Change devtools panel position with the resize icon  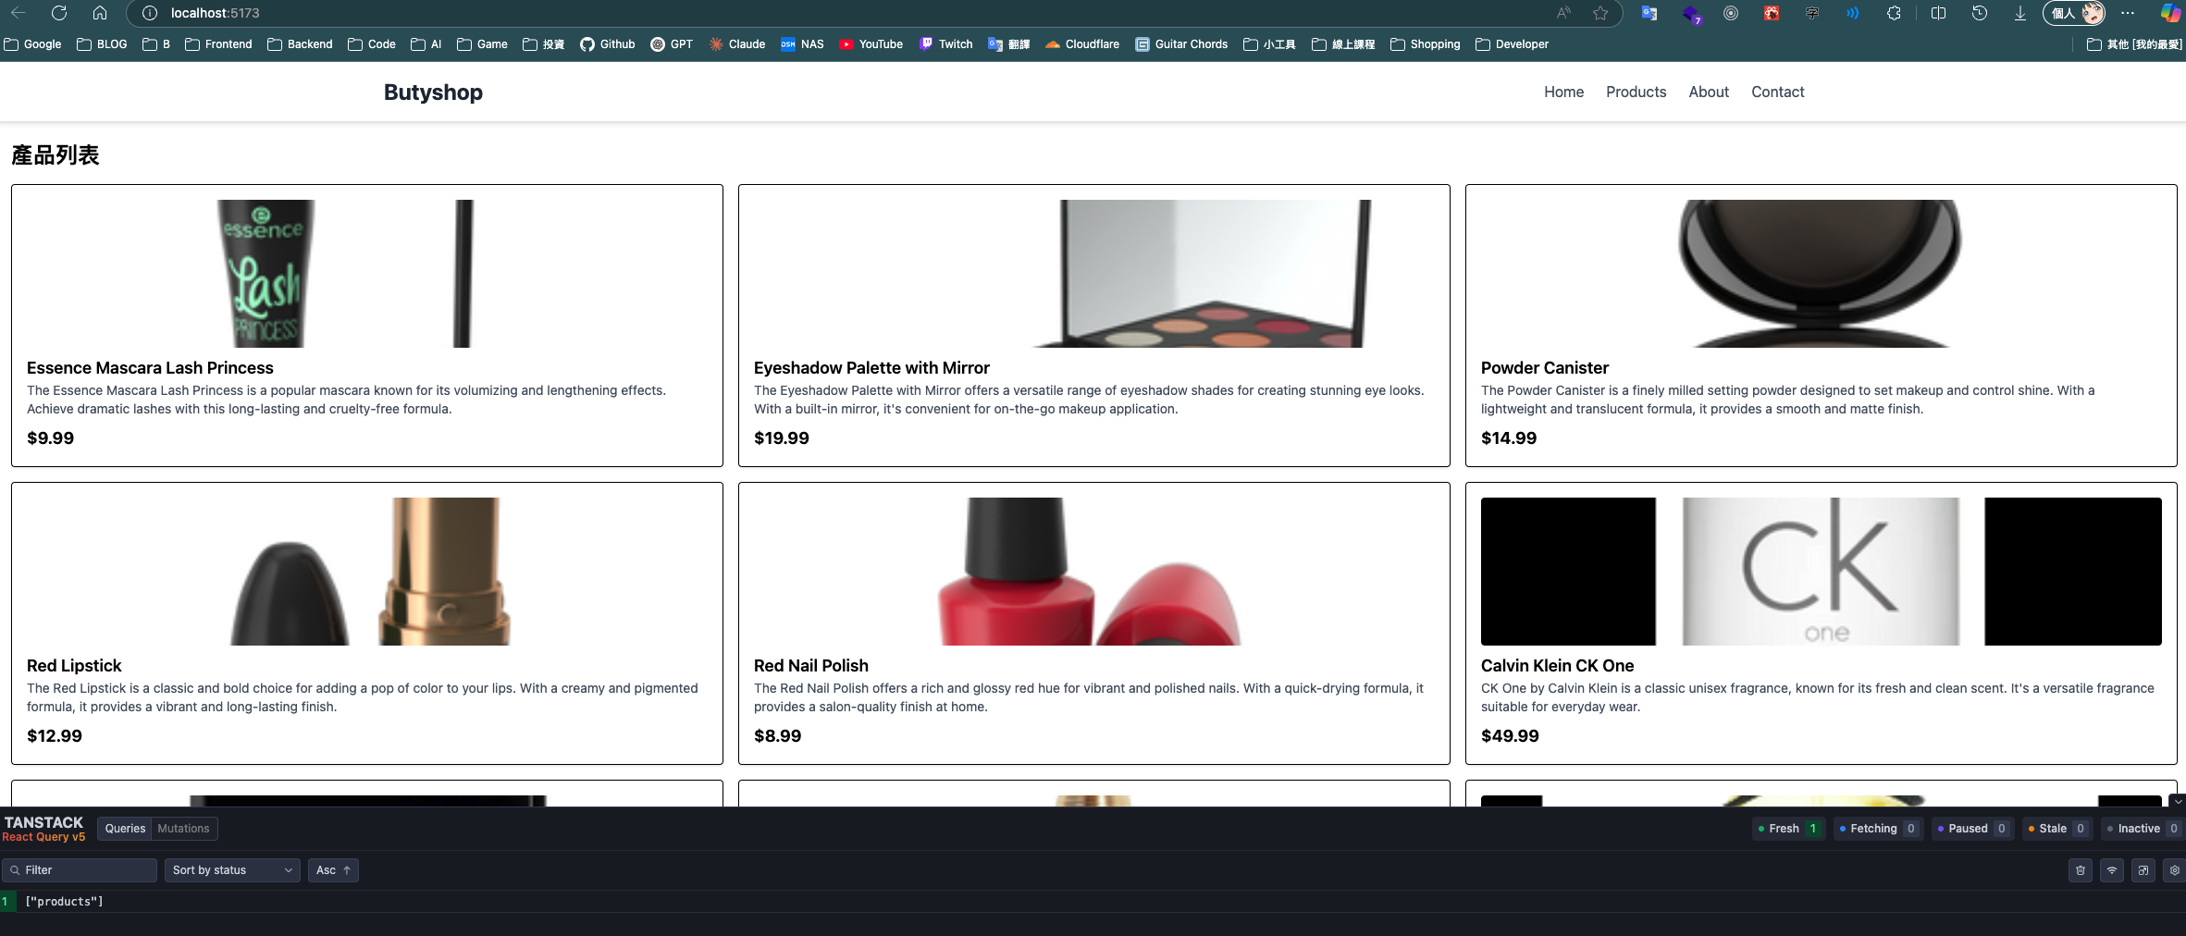(2143, 870)
